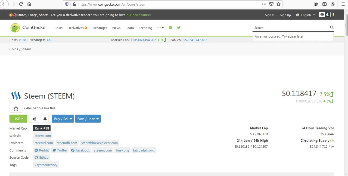Save page to Pocket icon
Screen dimensions: 348x176
point(271,4)
